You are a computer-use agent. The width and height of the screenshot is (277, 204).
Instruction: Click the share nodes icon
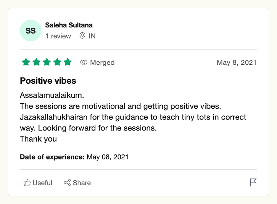[x=67, y=183]
